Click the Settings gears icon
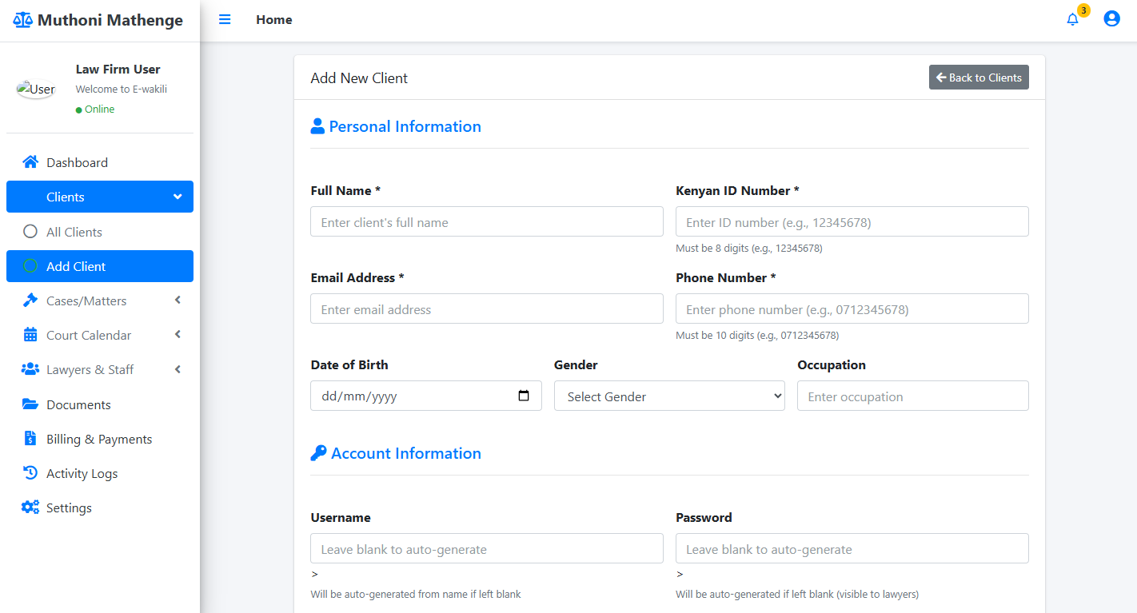This screenshot has height=613, width=1137. pos(30,508)
